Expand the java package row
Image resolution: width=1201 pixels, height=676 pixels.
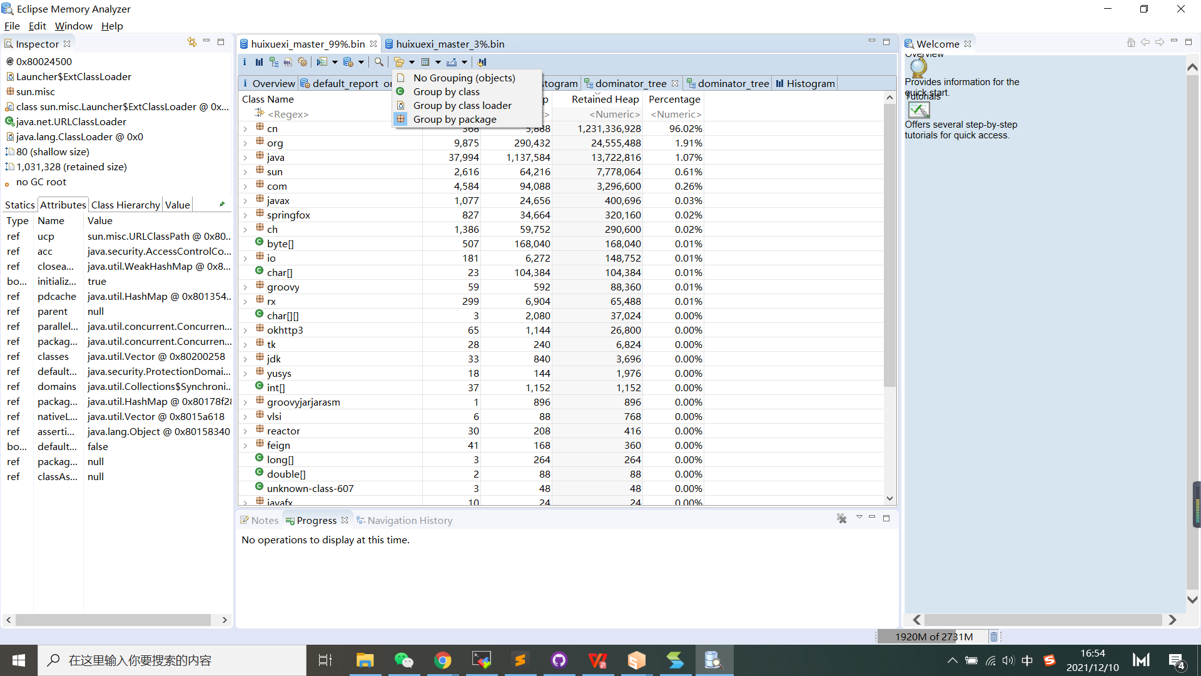tap(245, 158)
